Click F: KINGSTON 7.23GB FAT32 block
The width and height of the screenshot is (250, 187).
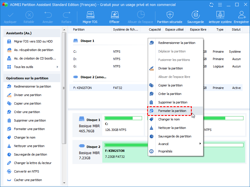174,152
